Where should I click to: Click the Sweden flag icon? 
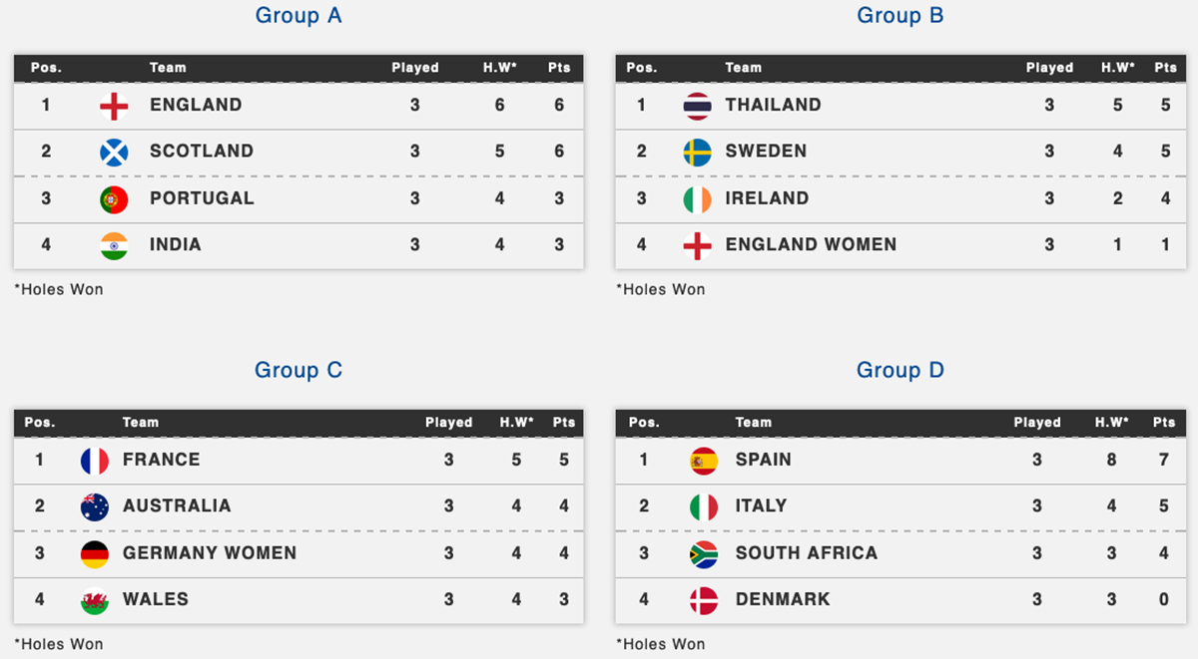tap(697, 153)
